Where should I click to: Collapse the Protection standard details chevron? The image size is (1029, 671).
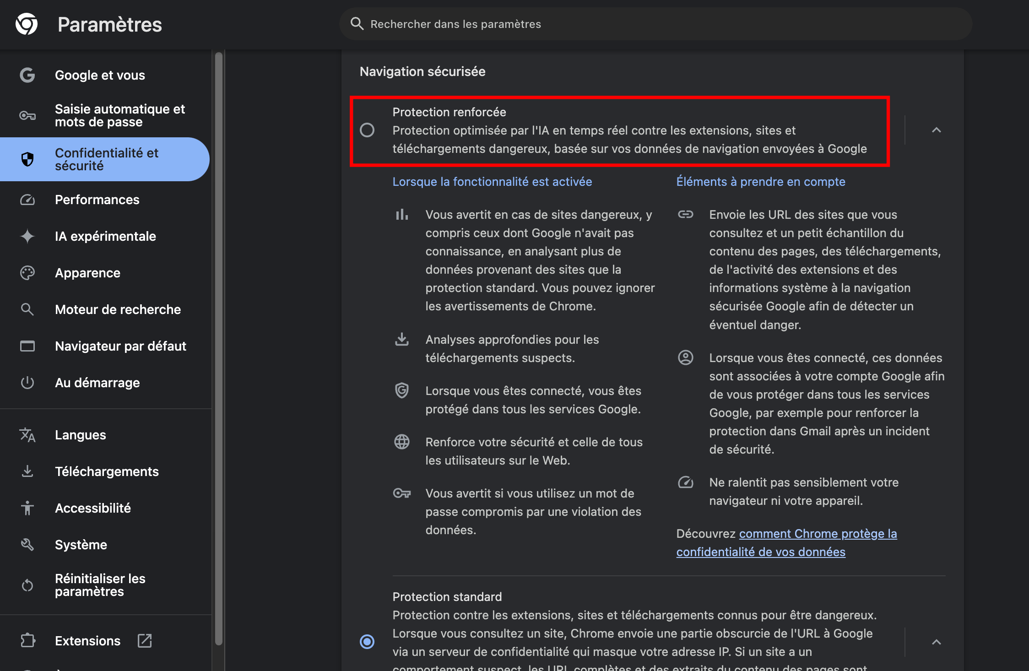click(937, 642)
